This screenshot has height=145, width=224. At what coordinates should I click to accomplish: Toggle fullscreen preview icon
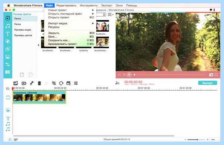coord(216,75)
